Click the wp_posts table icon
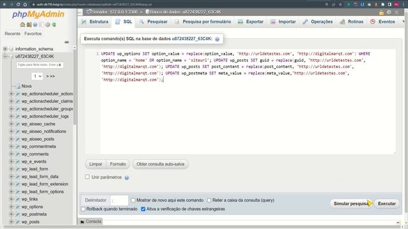The width and height of the screenshot is (408, 229). 18,222
